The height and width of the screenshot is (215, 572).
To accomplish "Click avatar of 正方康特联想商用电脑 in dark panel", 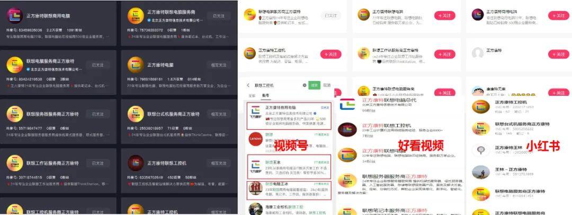I will pyautogui.click(x=15, y=16).
